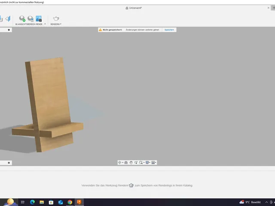Click the blue decal icon
Image resolution: width=275 pixels, height=206 pixels.
[x=8, y=18]
